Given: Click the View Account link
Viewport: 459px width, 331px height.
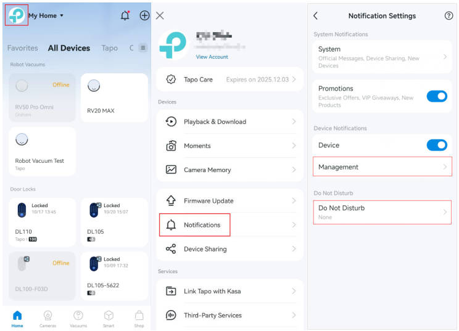Looking at the screenshot, I should pos(212,57).
